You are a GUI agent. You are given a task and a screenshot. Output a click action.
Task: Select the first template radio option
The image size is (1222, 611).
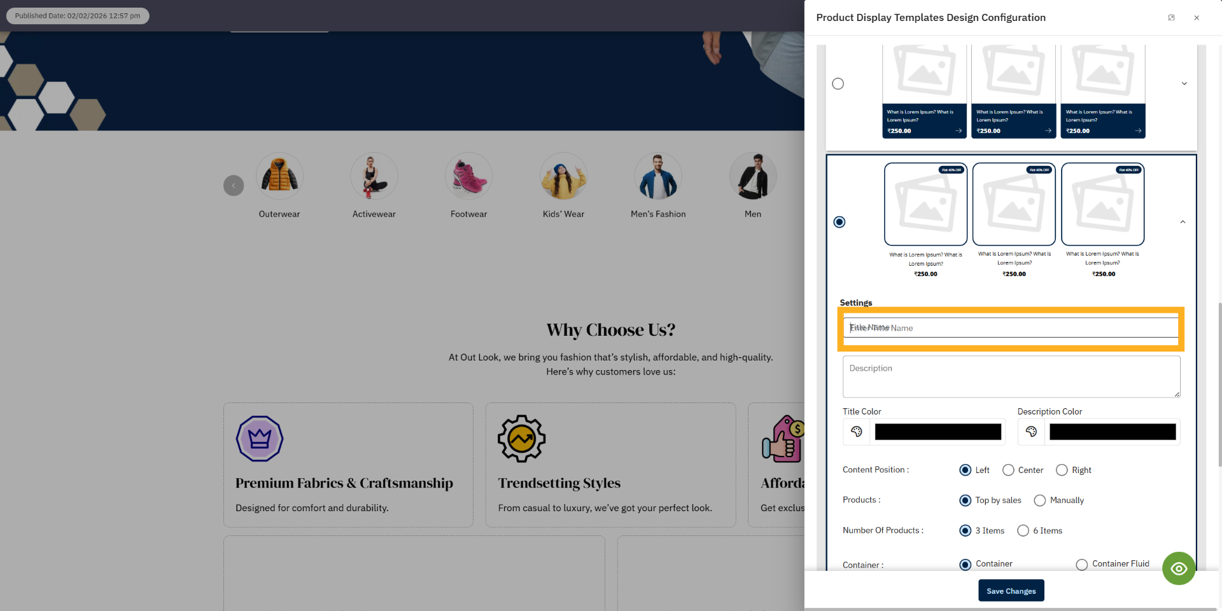point(838,83)
